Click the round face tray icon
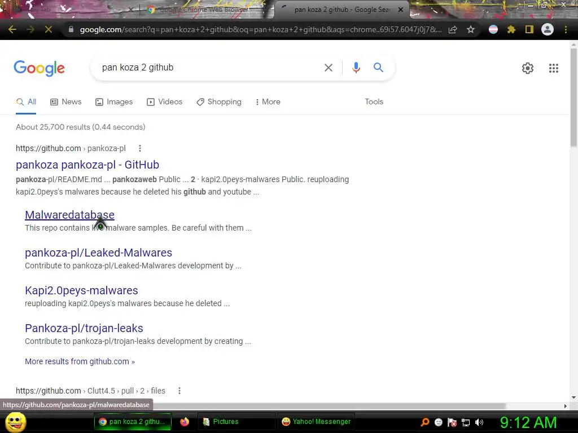Screen dimensions: 578x433 438,422
